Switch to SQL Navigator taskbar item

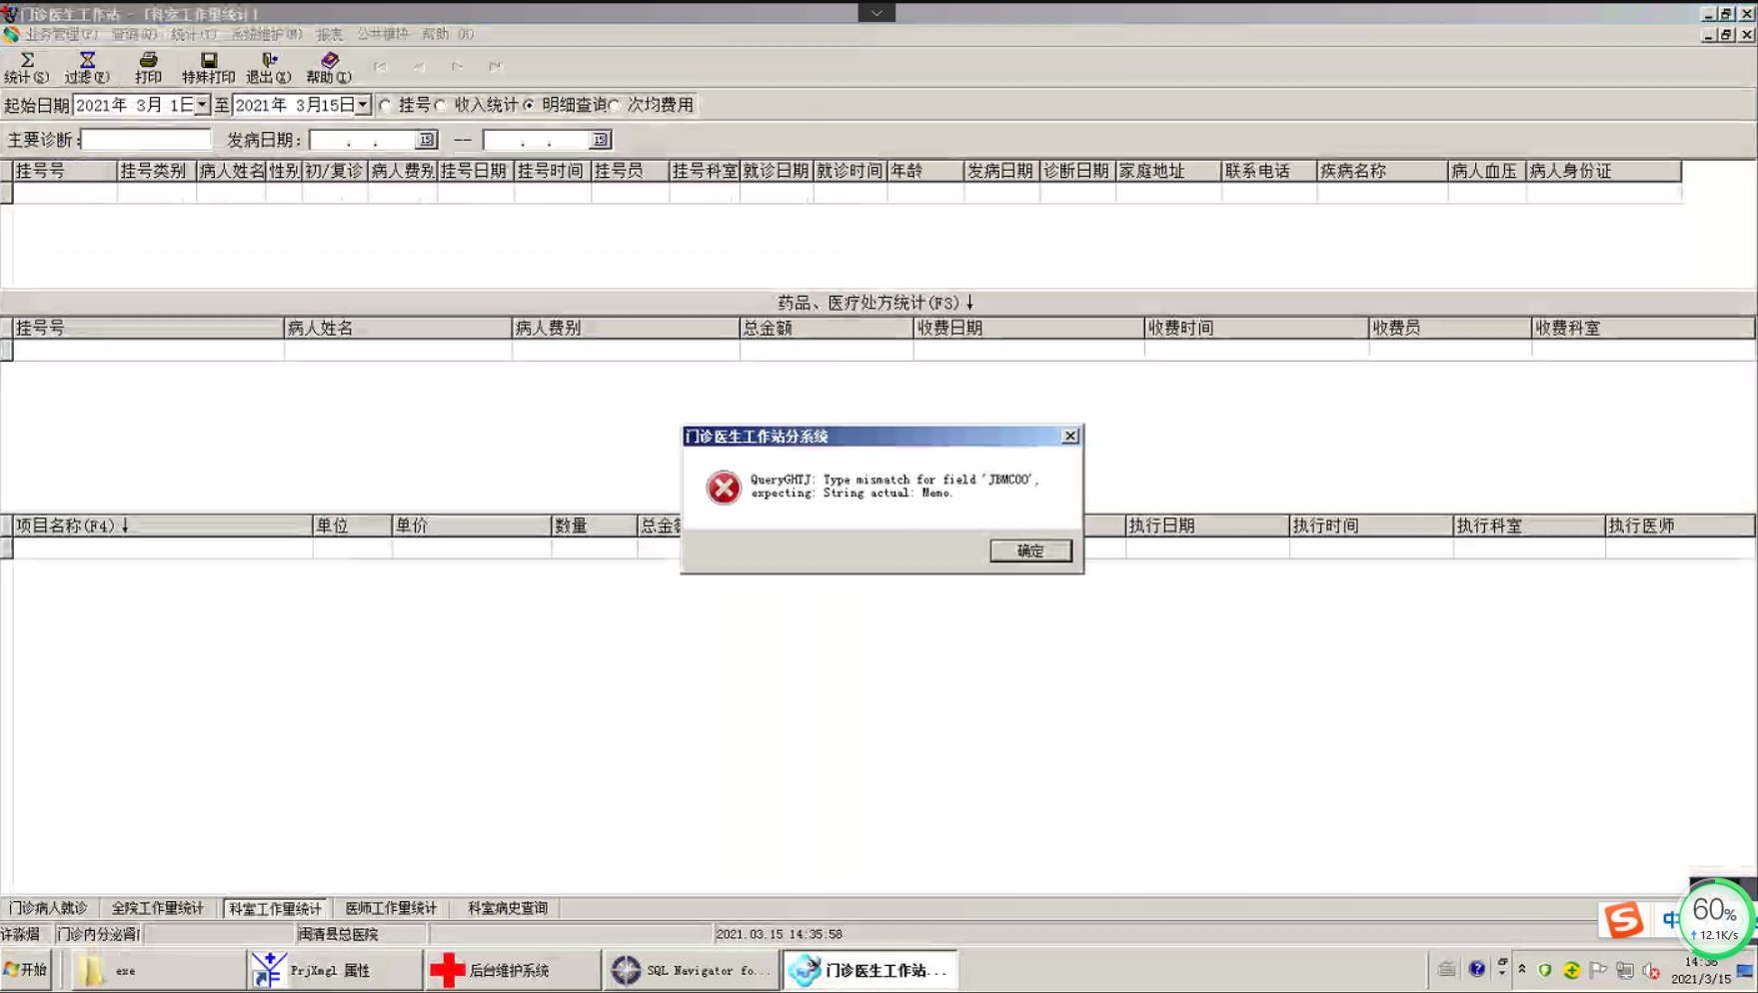click(693, 970)
